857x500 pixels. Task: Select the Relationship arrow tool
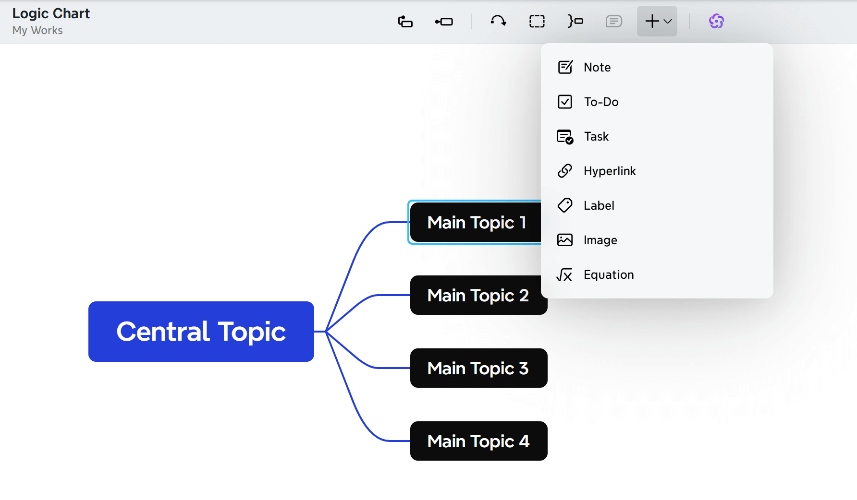click(498, 21)
